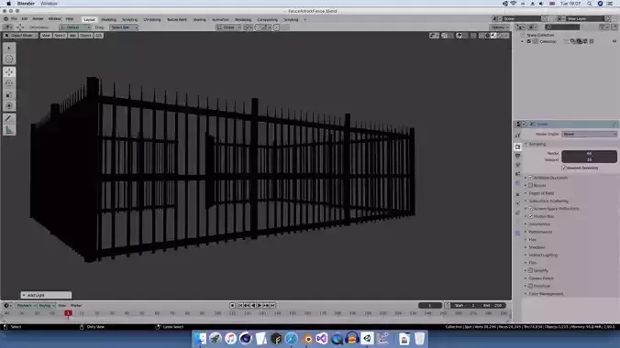Expand the Color Management panel
Screen dimensions: 620x348
pos(546,294)
